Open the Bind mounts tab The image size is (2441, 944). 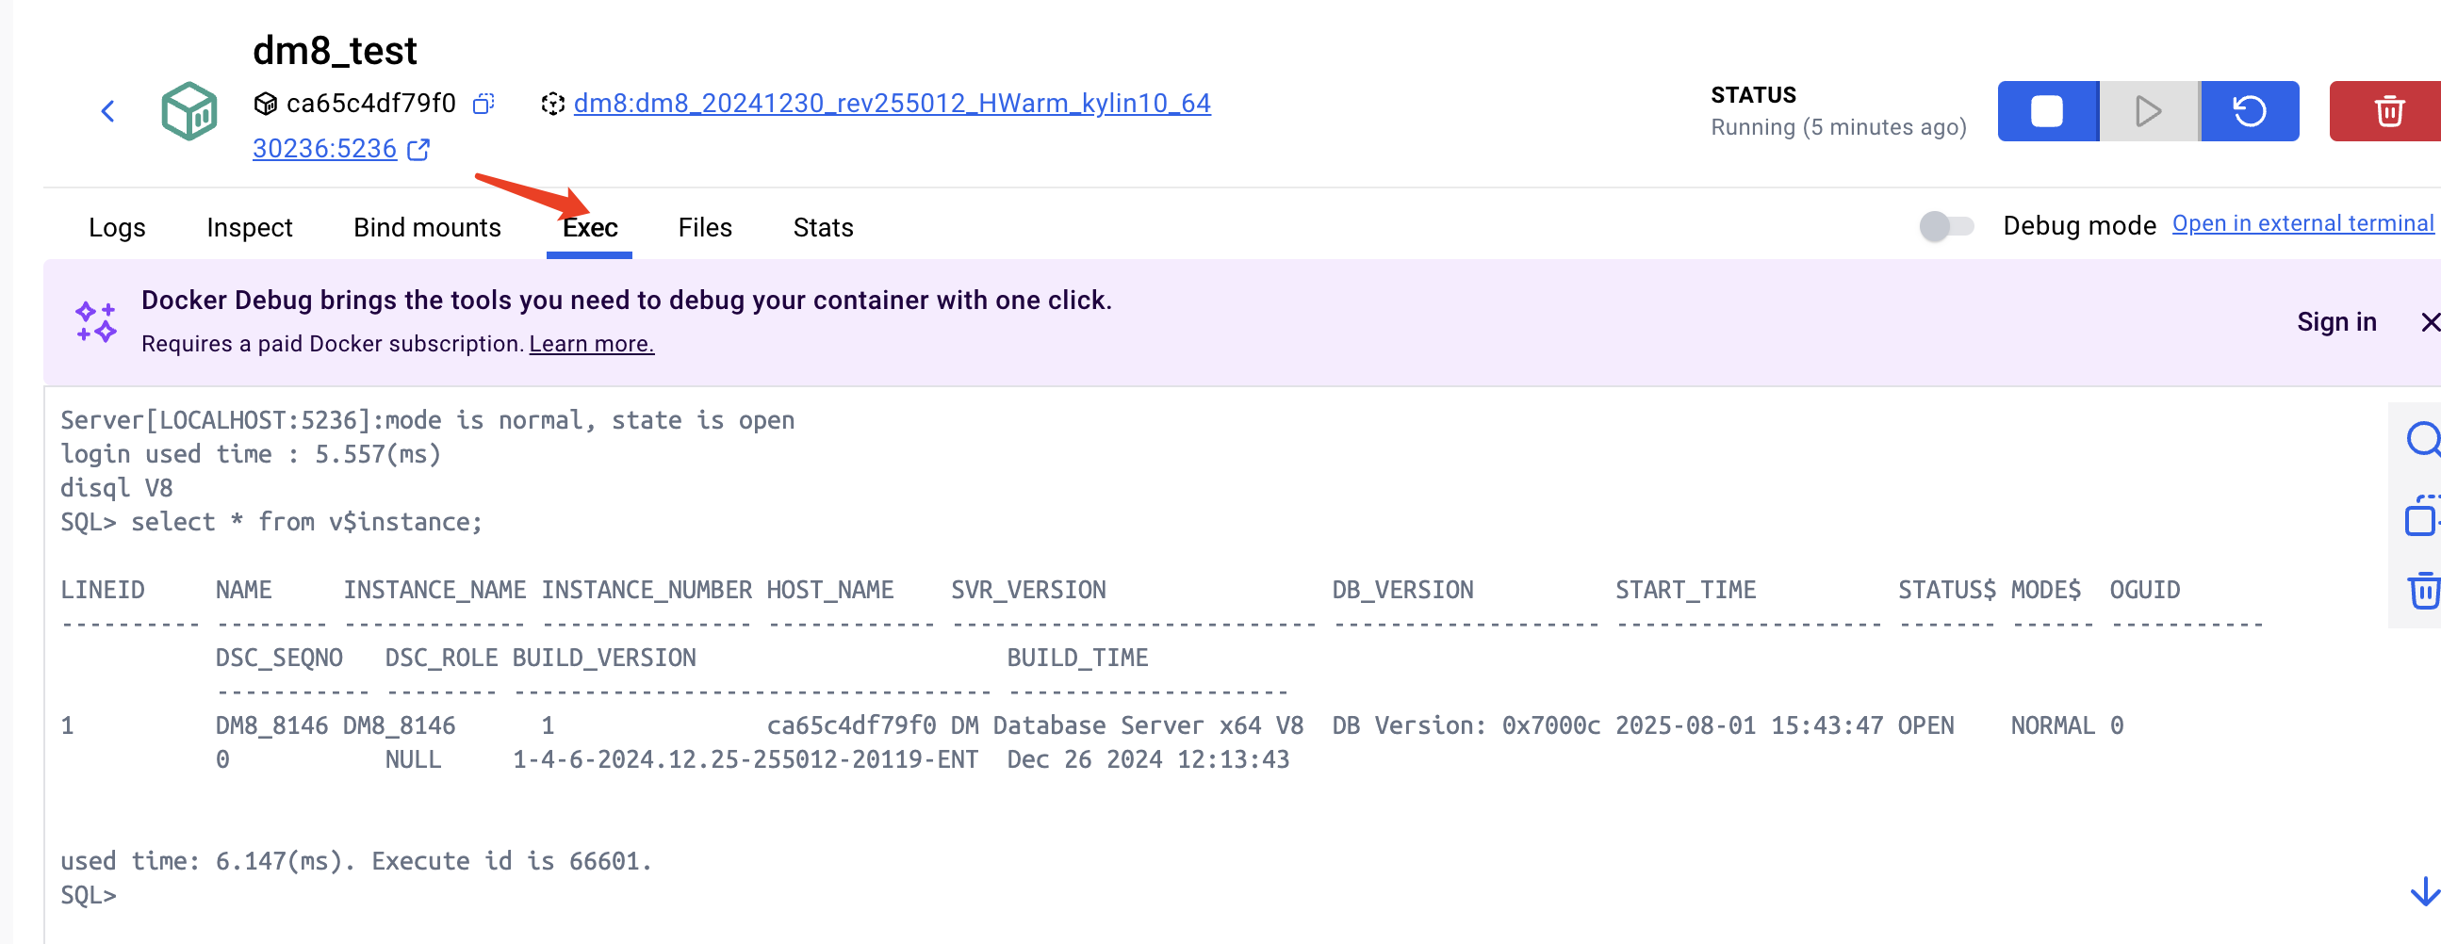coord(426,228)
